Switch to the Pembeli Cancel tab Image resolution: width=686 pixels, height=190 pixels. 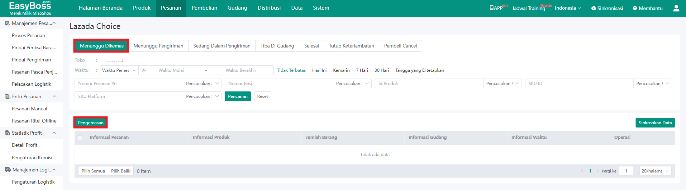coord(401,46)
